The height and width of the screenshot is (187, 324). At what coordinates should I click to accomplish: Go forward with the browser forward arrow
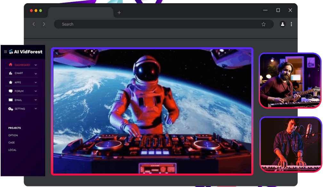[x=44, y=24]
